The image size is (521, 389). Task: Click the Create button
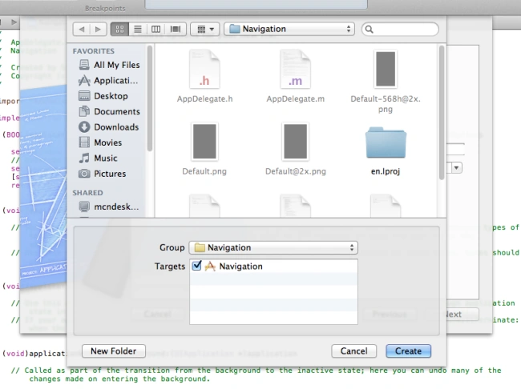pos(408,351)
